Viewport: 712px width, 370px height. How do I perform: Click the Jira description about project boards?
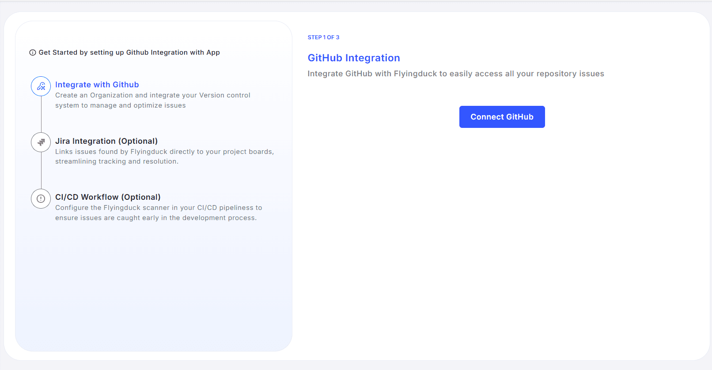(x=164, y=157)
